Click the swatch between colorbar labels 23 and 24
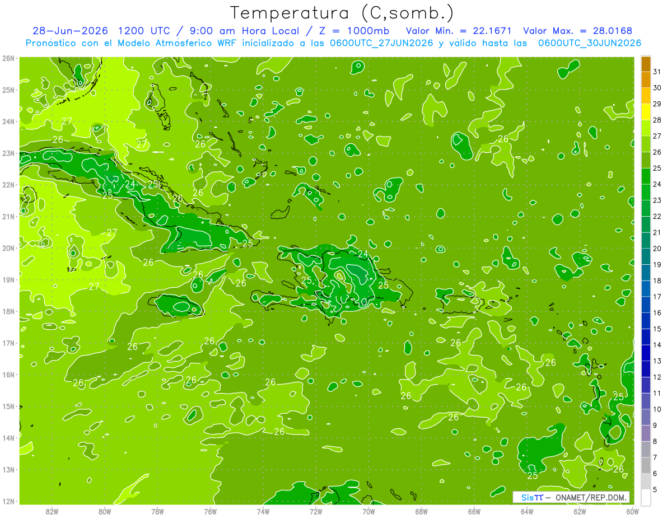This screenshot has height=519, width=672. click(x=646, y=192)
